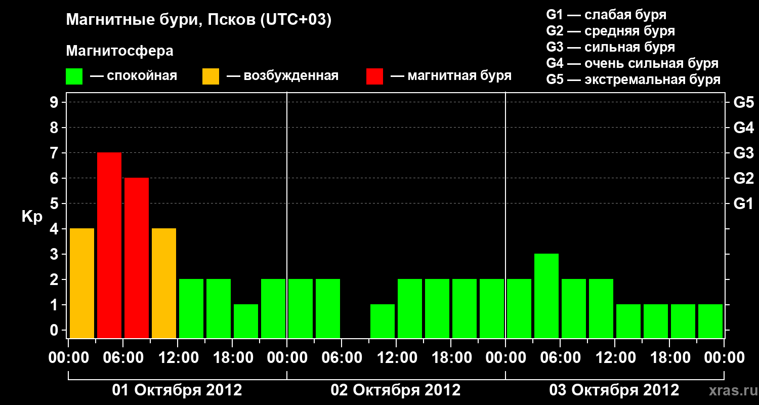
Task: Click the '5' tick on the Kp axis
Action: 55,204
